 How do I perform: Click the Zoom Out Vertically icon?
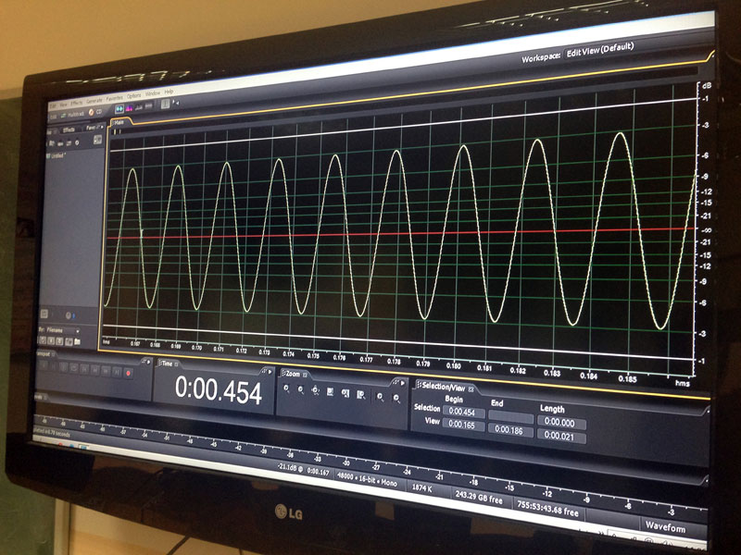point(396,399)
